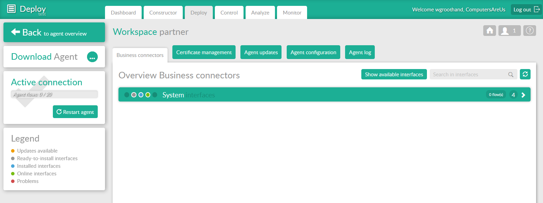Click Show available interfaces button

pyautogui.click(x=394, y=75)
